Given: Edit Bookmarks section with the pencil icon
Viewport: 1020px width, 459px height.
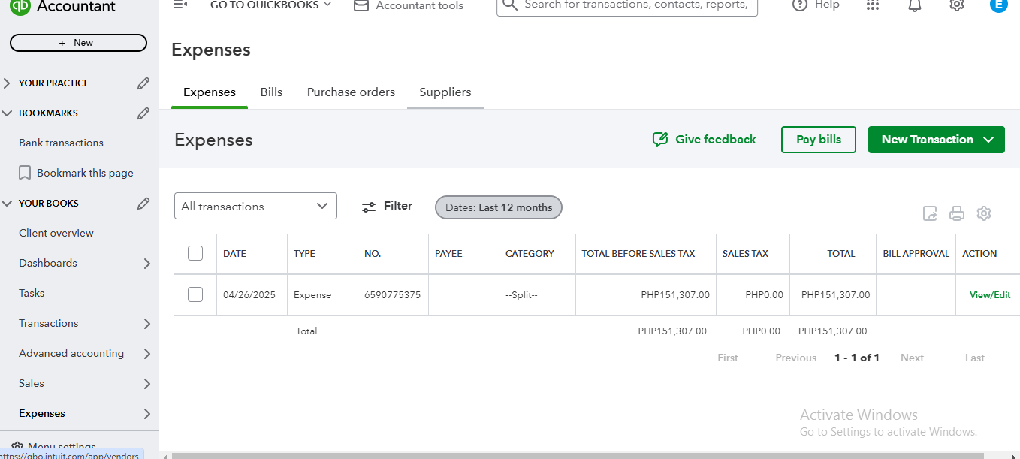Looking at the screenshot, I should (143, 113).
